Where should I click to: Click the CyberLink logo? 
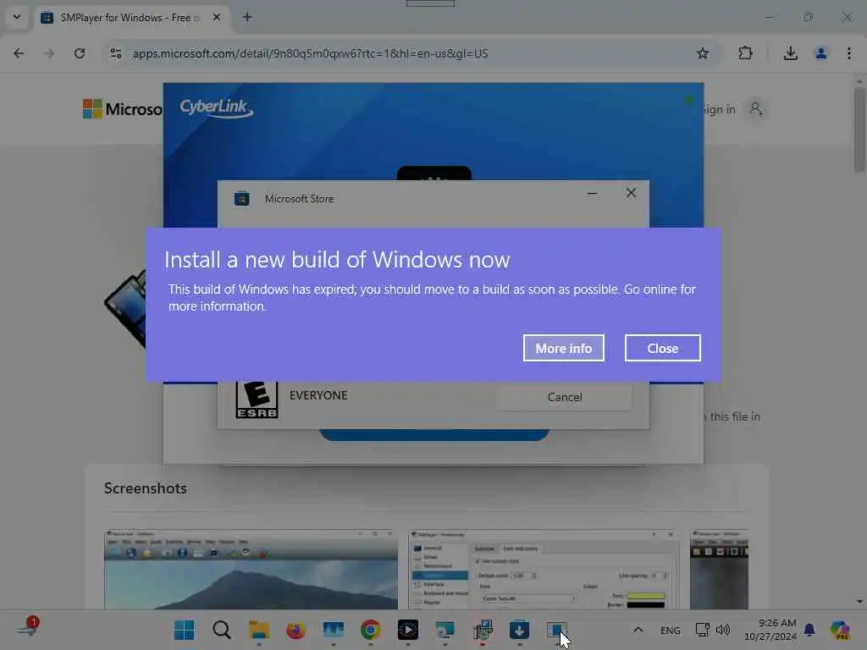[216, 107]
